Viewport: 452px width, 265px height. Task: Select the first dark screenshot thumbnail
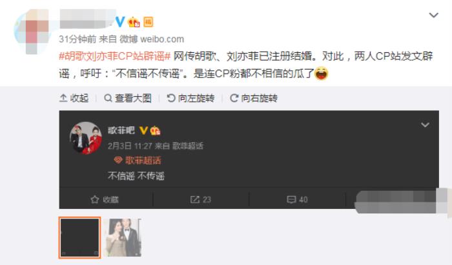(80, 237)
